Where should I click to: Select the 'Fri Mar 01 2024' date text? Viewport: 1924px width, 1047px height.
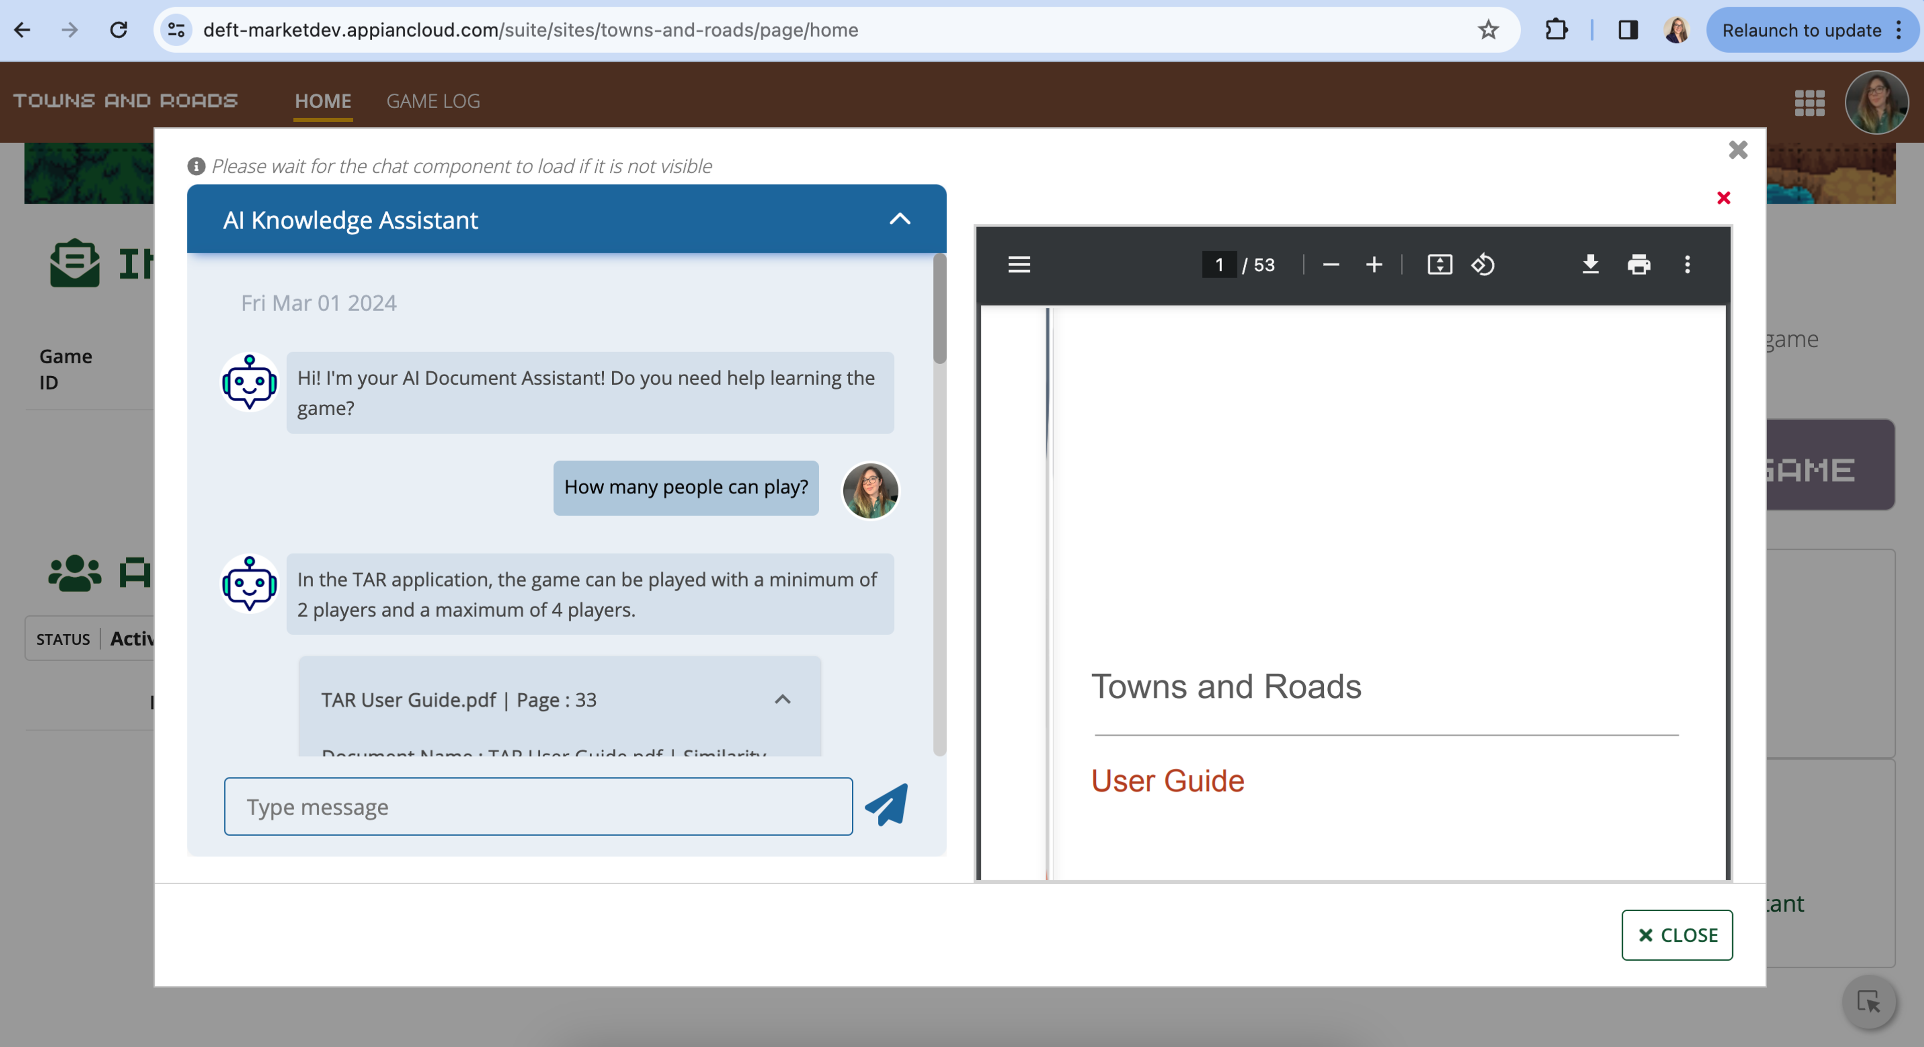[x=318, y=303]
